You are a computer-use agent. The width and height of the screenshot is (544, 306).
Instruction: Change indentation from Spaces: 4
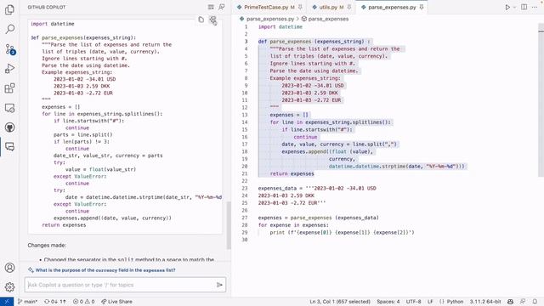click(x=388, y=302)
